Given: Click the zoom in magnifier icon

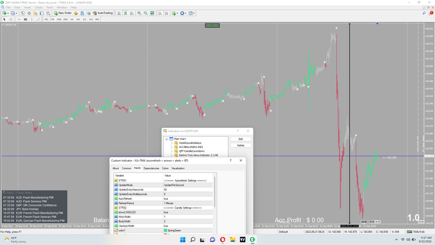Looking at the screenshot, I should (139, 13).
